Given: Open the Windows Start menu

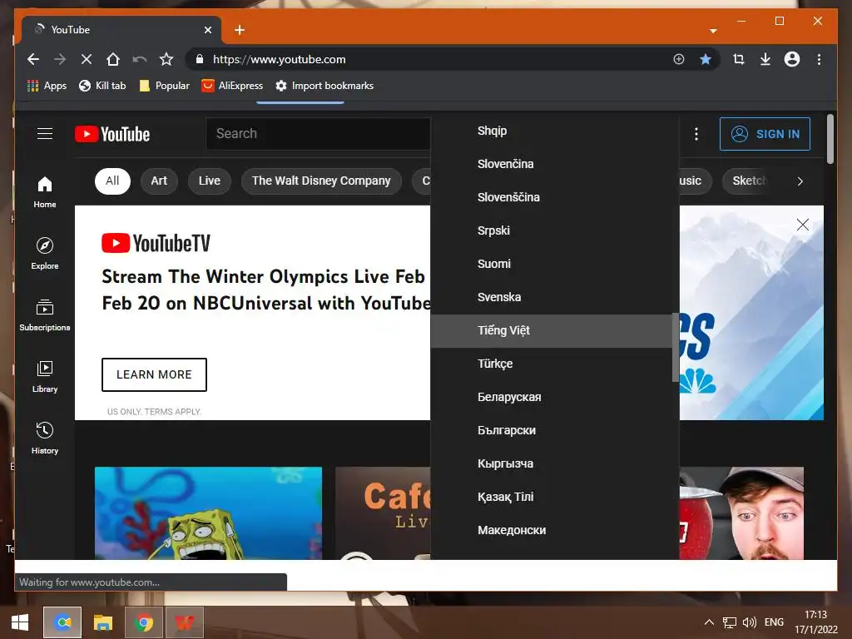Looking at the screenshot, I should pyautogui.click(x=20, y=622).
